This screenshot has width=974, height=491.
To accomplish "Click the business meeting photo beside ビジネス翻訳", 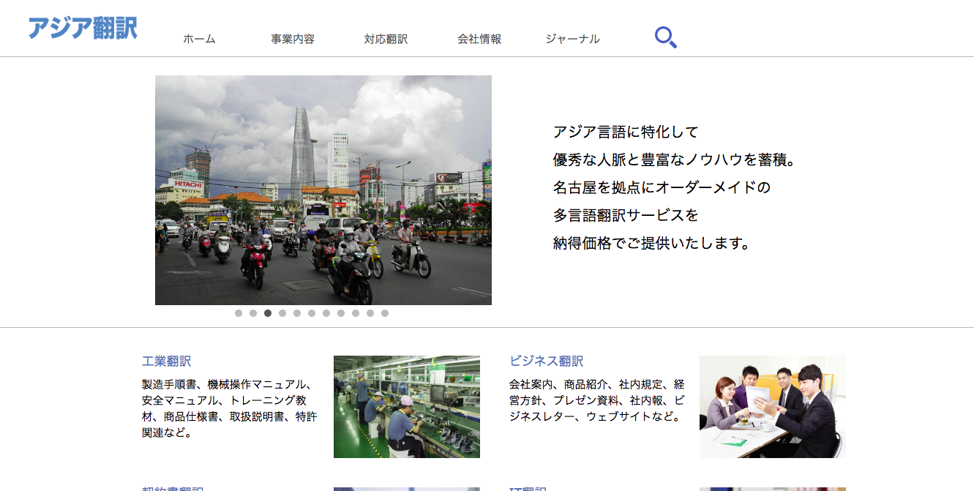I will [x=772, y=407].
